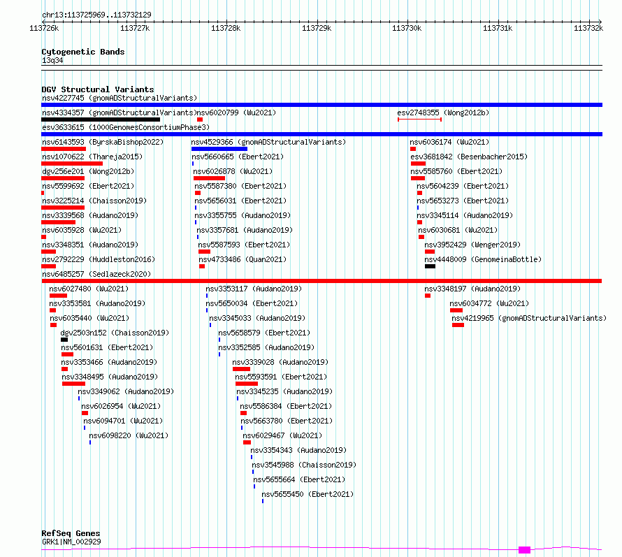Image resolution: width=622 pixels, height=557 pixels.
Task: Select the black bar under nsv4448009
Action: 430,266
